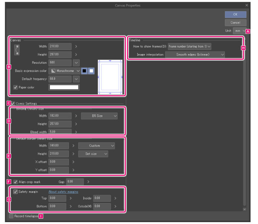Open the B5 Size binding preset dropdown
Viewport: 258px width, 224px height.
click(x=99, y=116)
